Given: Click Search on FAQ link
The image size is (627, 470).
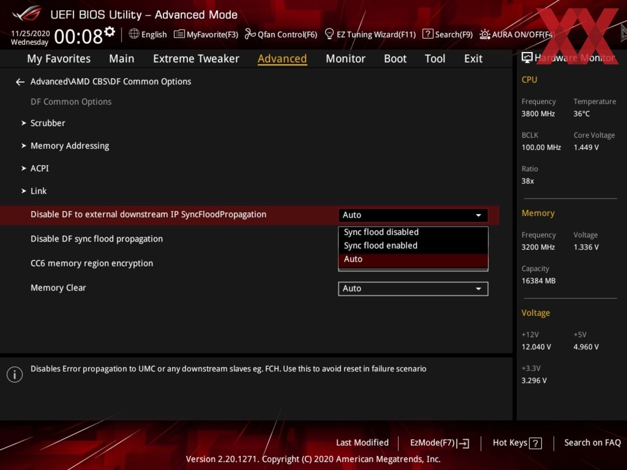Looking at the screenshot, I should (x=592, y=442).
